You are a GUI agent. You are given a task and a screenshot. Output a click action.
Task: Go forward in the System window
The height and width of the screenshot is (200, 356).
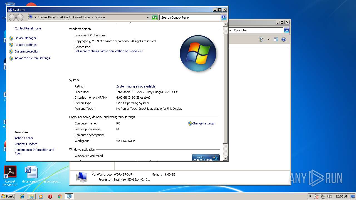(20, 17)
